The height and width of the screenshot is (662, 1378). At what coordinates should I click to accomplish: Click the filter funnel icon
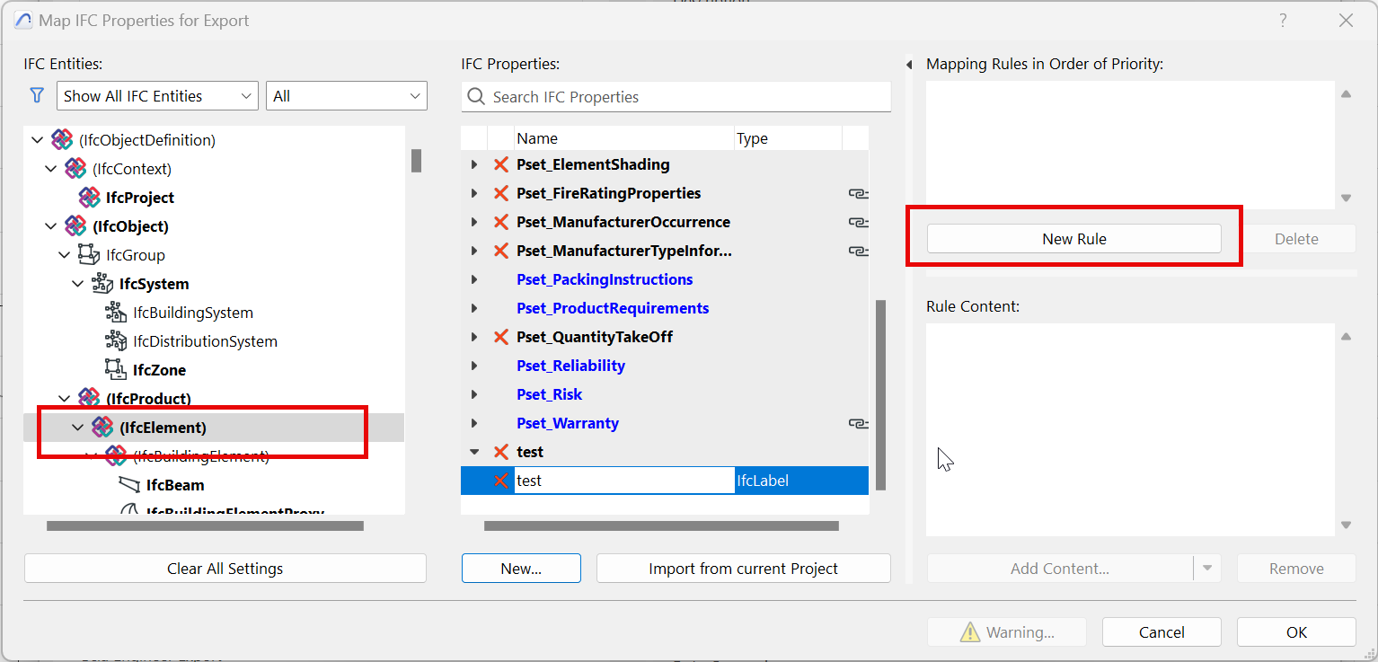[37, 95]
